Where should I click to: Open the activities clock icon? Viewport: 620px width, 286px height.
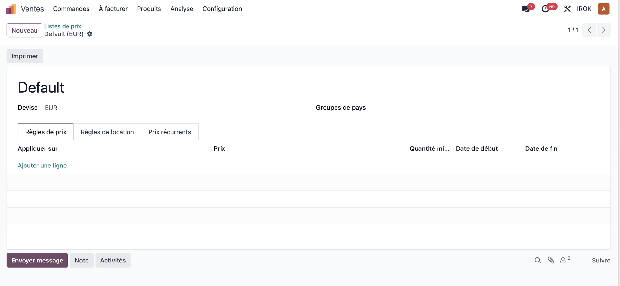[545, 9]
